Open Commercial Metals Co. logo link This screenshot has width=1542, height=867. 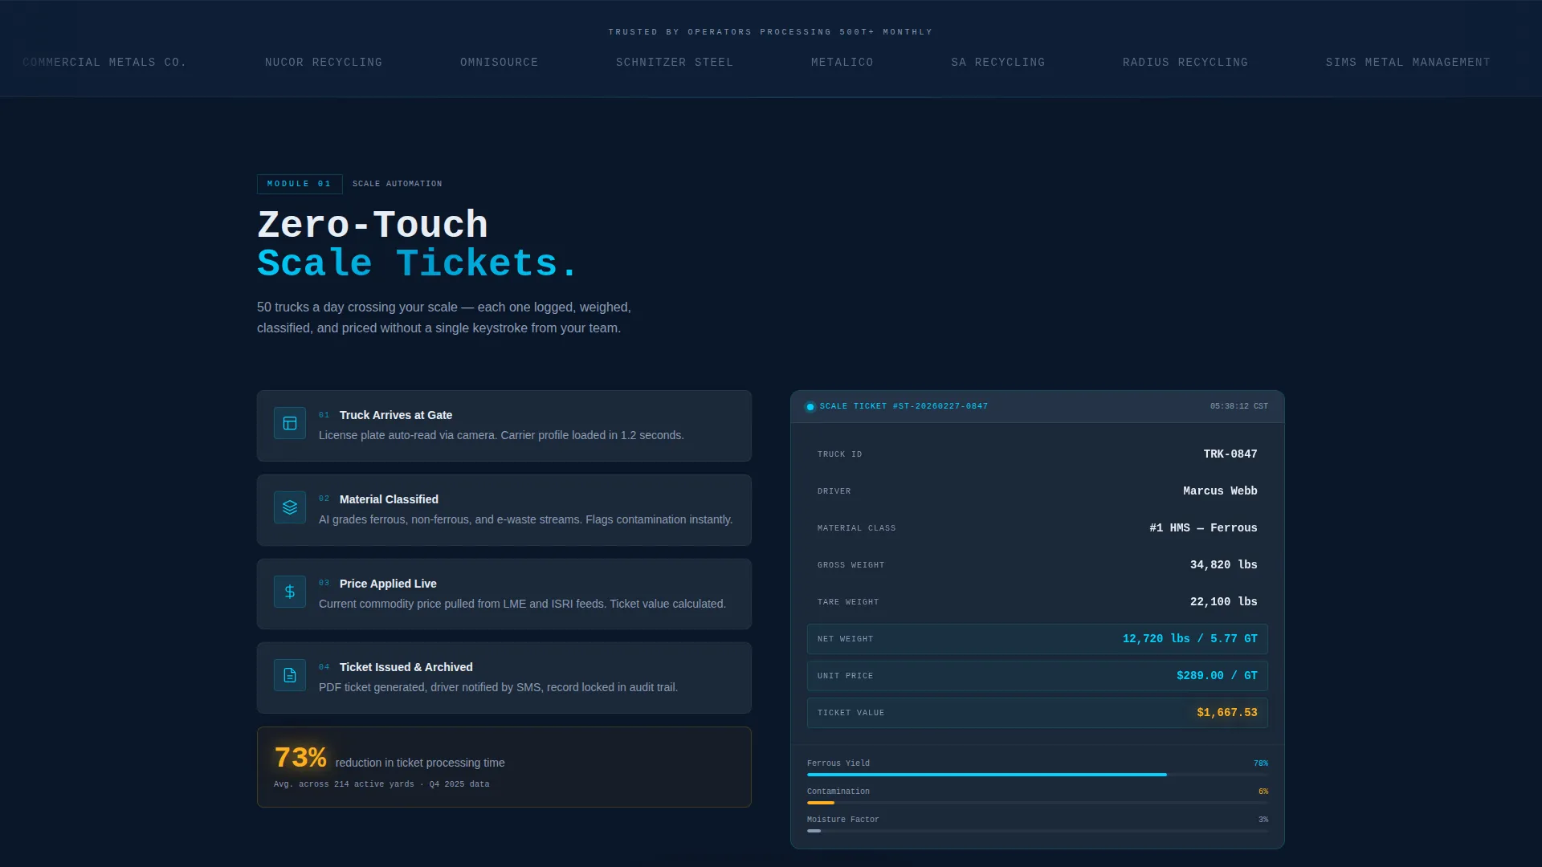coord(104,63)
